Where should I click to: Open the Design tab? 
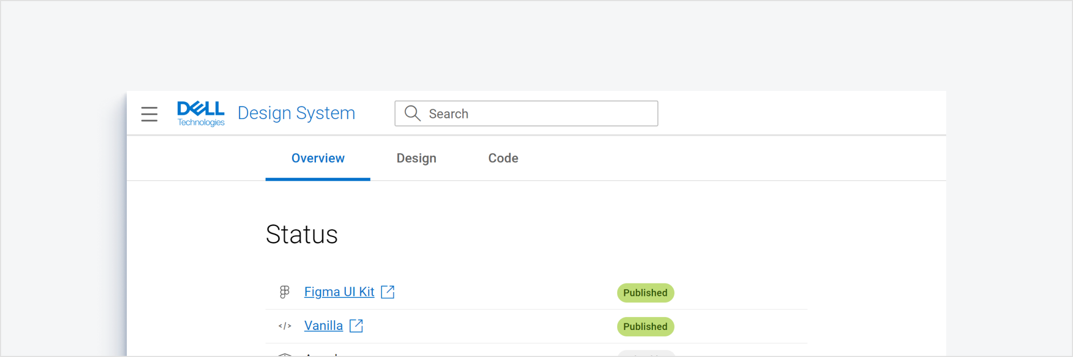(416, 158)
